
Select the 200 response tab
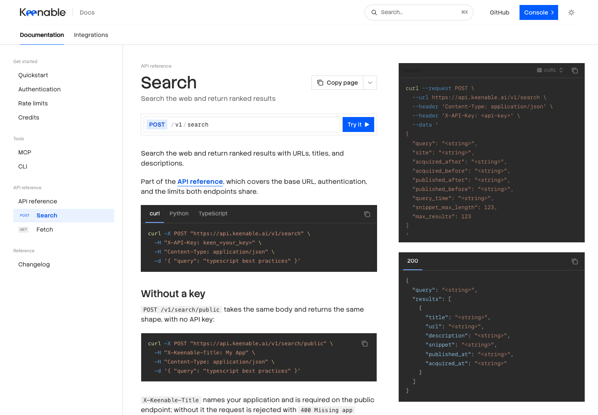(413, 261)
